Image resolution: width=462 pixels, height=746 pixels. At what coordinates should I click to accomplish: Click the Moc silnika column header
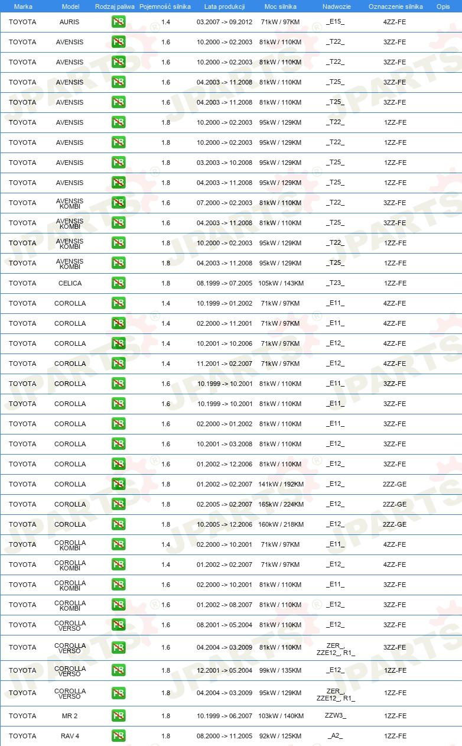tap(281, 7)
